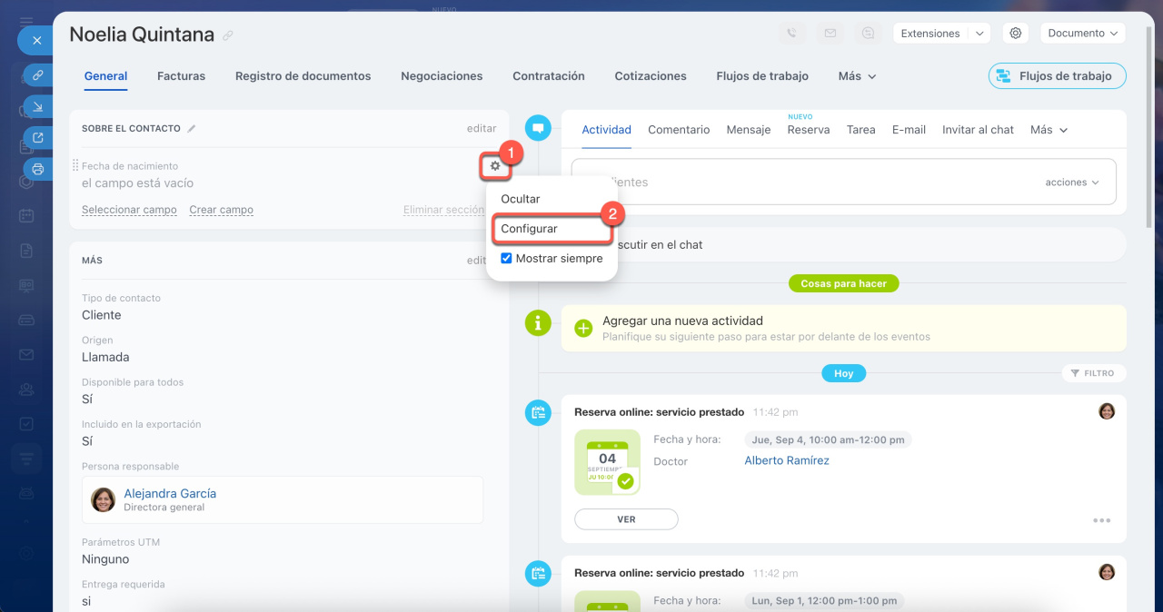Screen dimensions: 1163x612
Task: Click the print side button
Action: pyautogui.click(x=37, y=169)
